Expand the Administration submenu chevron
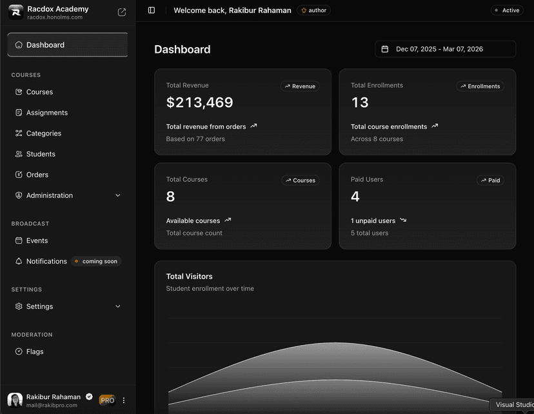 tap(118, 195)
